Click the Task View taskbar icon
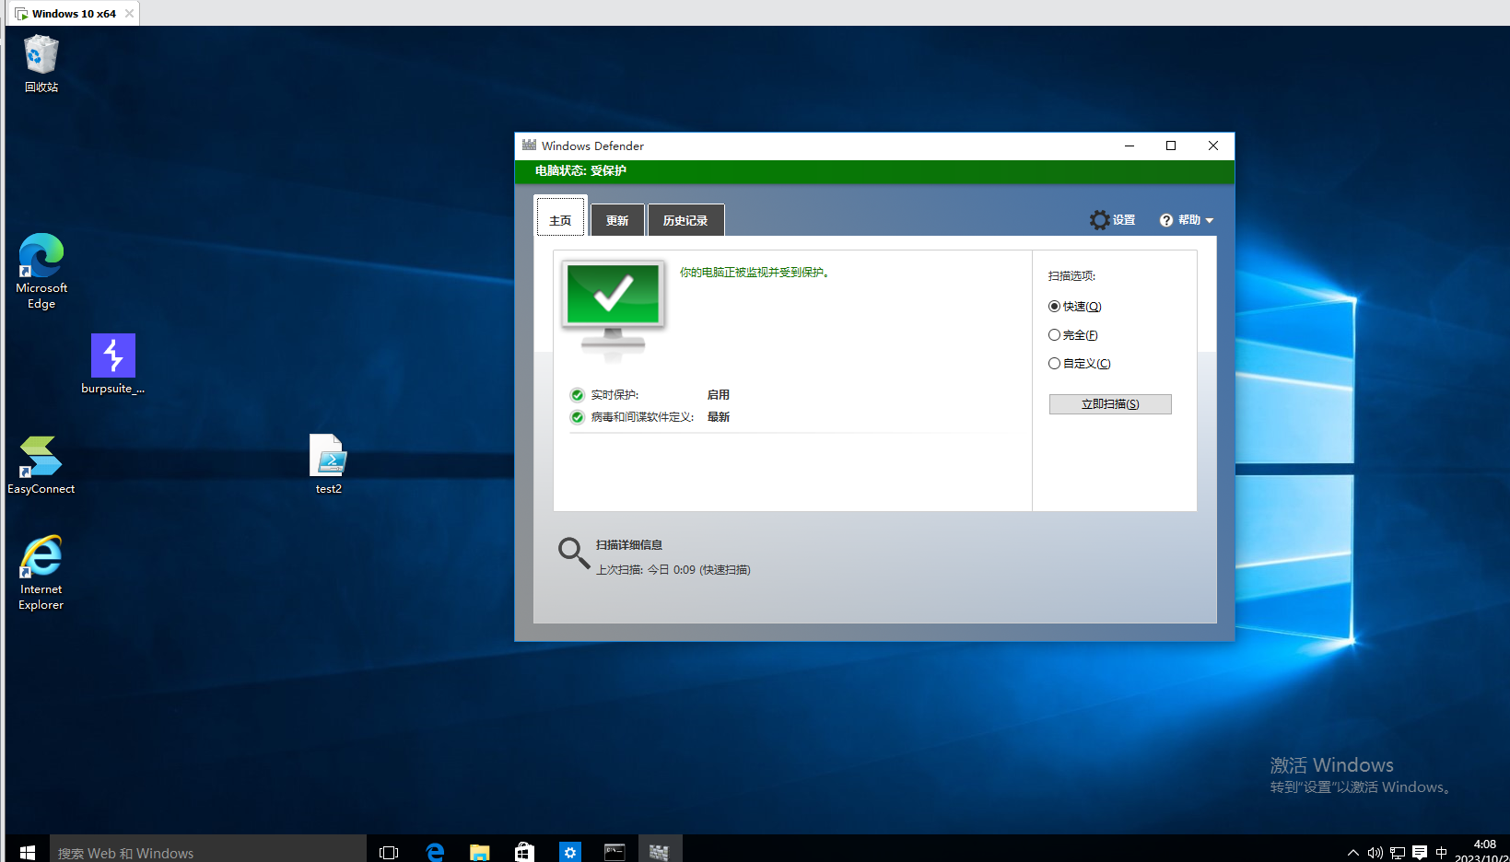Viewport: 1510px width, 862px height. [389, 852]
